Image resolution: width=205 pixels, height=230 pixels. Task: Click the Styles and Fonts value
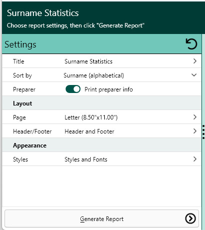(86, 159)
